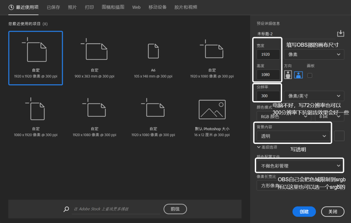Select landscape orientation icon
The image size is (351, 223).
pos(298,75)
